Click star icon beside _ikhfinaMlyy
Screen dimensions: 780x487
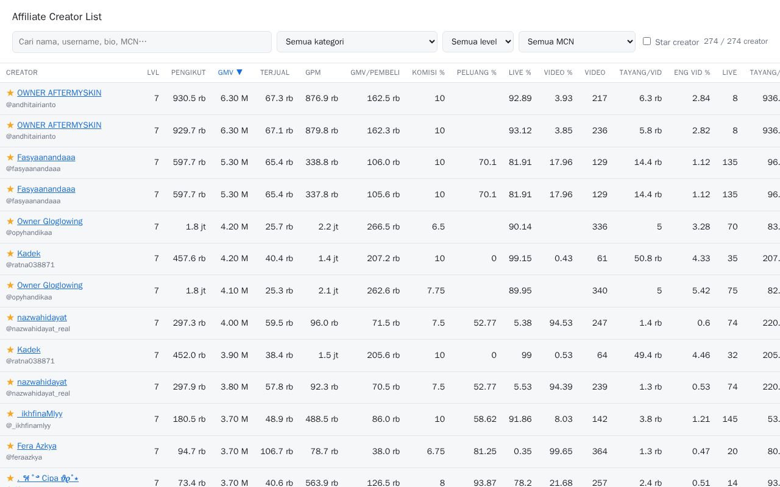[x=10, y=413]
